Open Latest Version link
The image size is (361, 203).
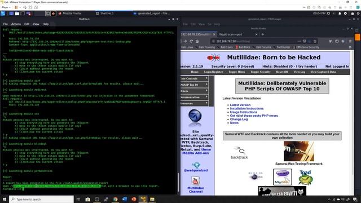(x=240, y=105)
